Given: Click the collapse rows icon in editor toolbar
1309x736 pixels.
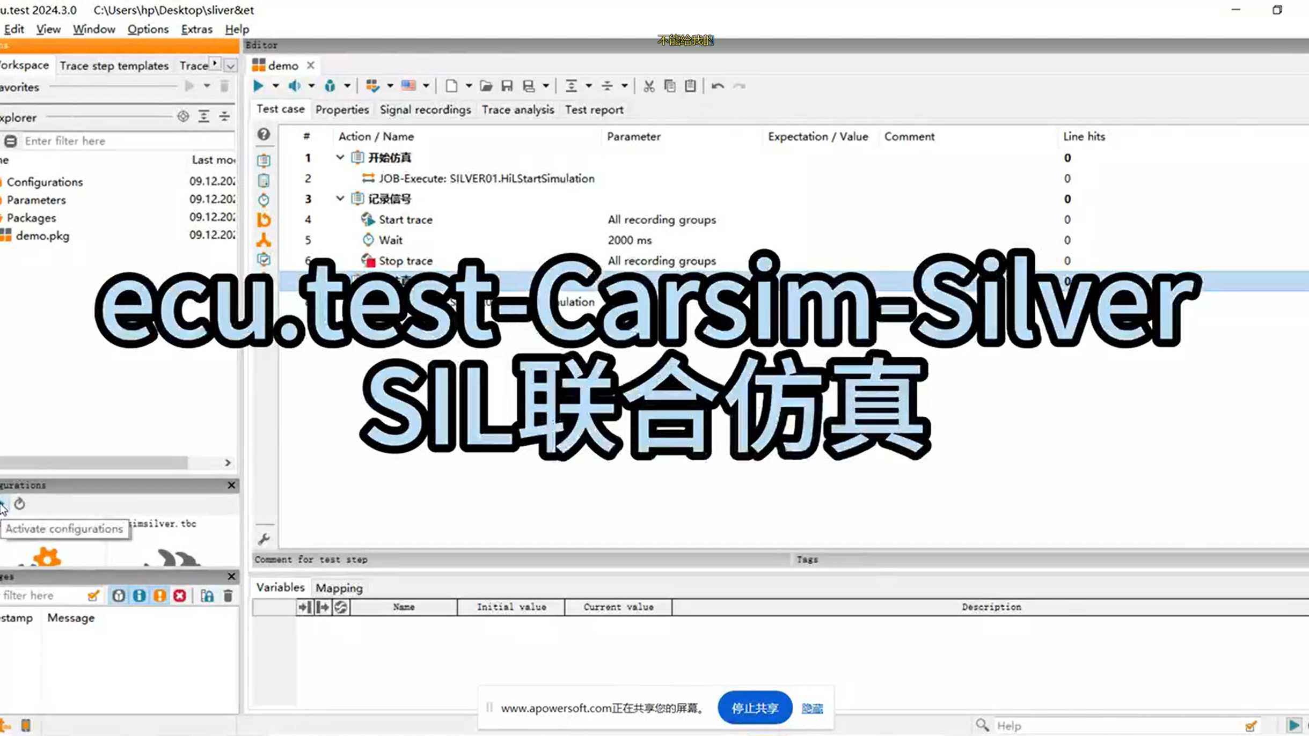Looking at the screenshot, I should (x=607, y=86).
